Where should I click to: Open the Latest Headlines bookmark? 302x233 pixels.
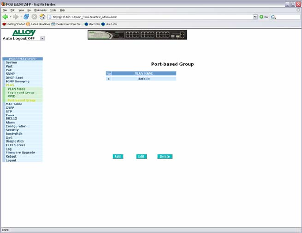(x=38, y=24)
